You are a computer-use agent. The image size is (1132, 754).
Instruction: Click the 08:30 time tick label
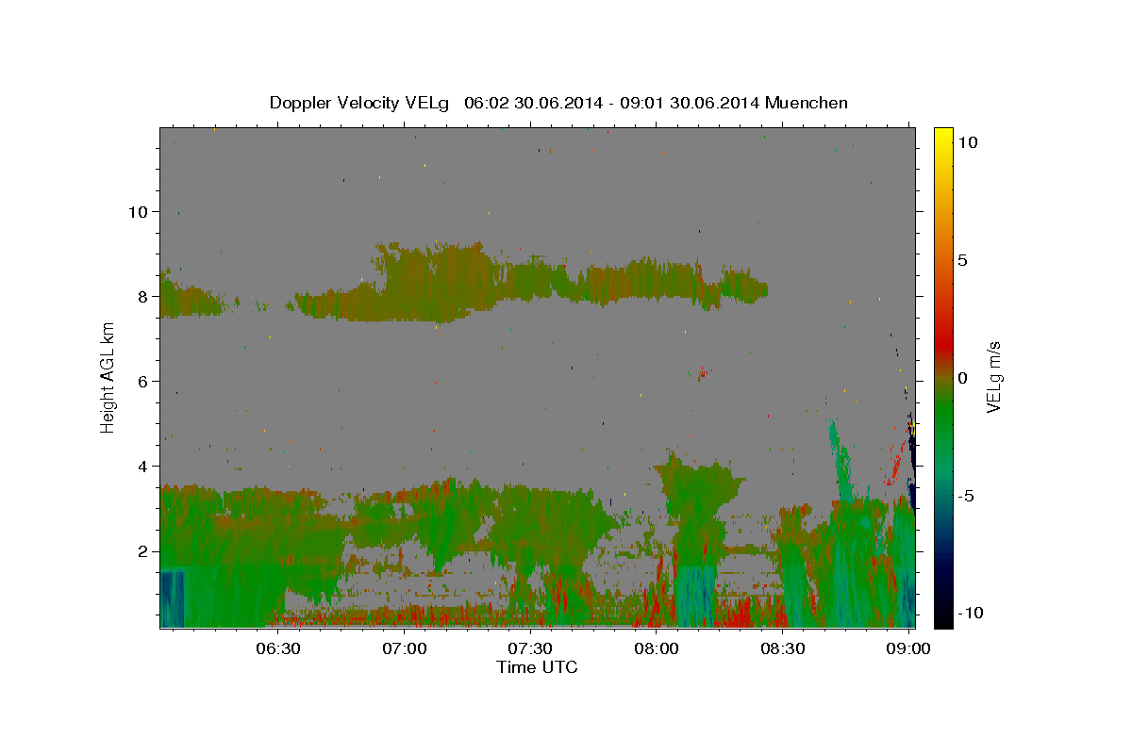pos(782,648)
